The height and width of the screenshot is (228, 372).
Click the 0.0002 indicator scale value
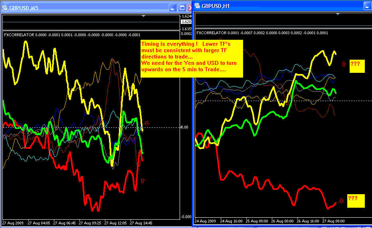(186, 34)
